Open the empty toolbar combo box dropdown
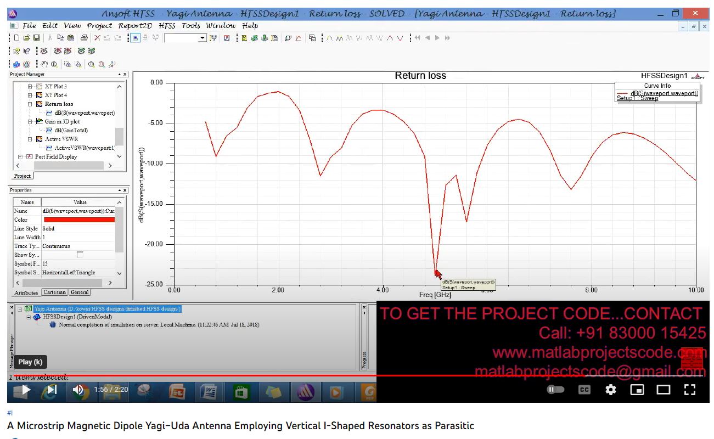This screenshot has width=714, height=439. (201, 38)
